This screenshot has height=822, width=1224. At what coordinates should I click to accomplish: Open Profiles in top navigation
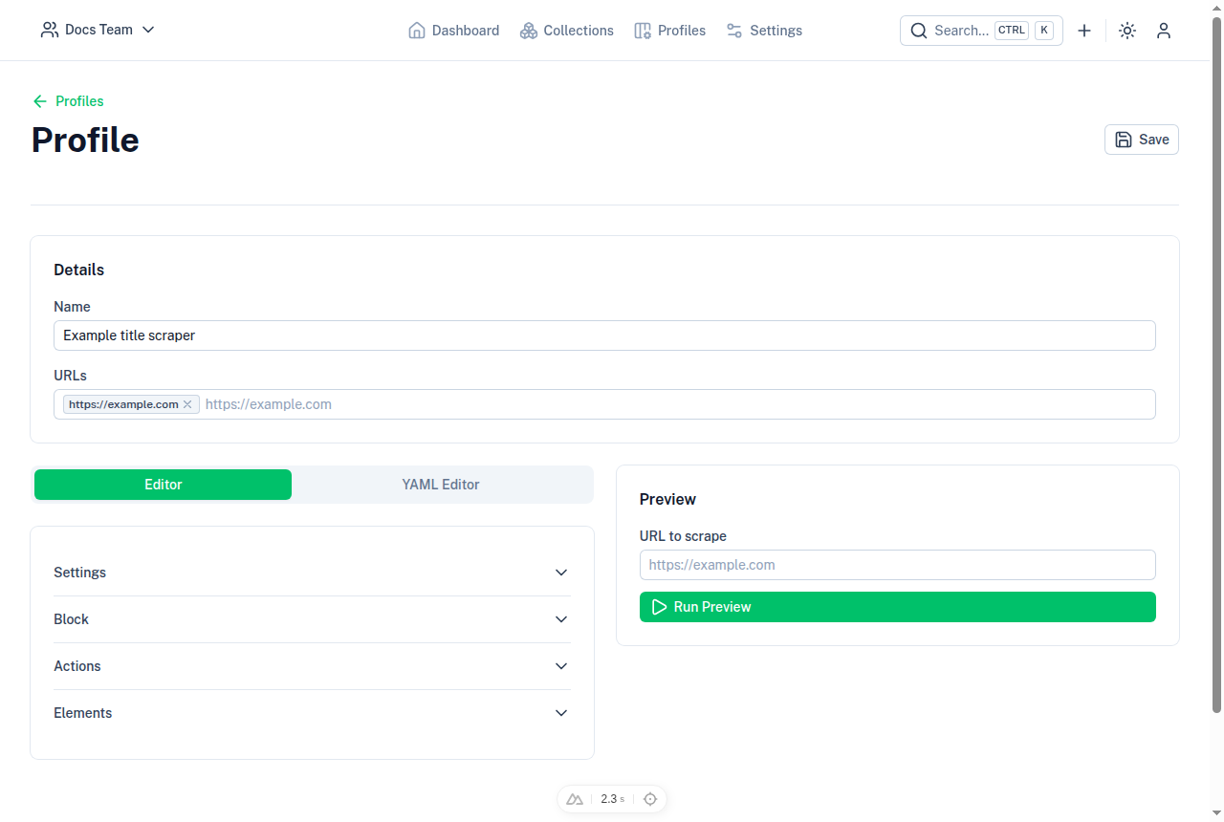[670, 31]
